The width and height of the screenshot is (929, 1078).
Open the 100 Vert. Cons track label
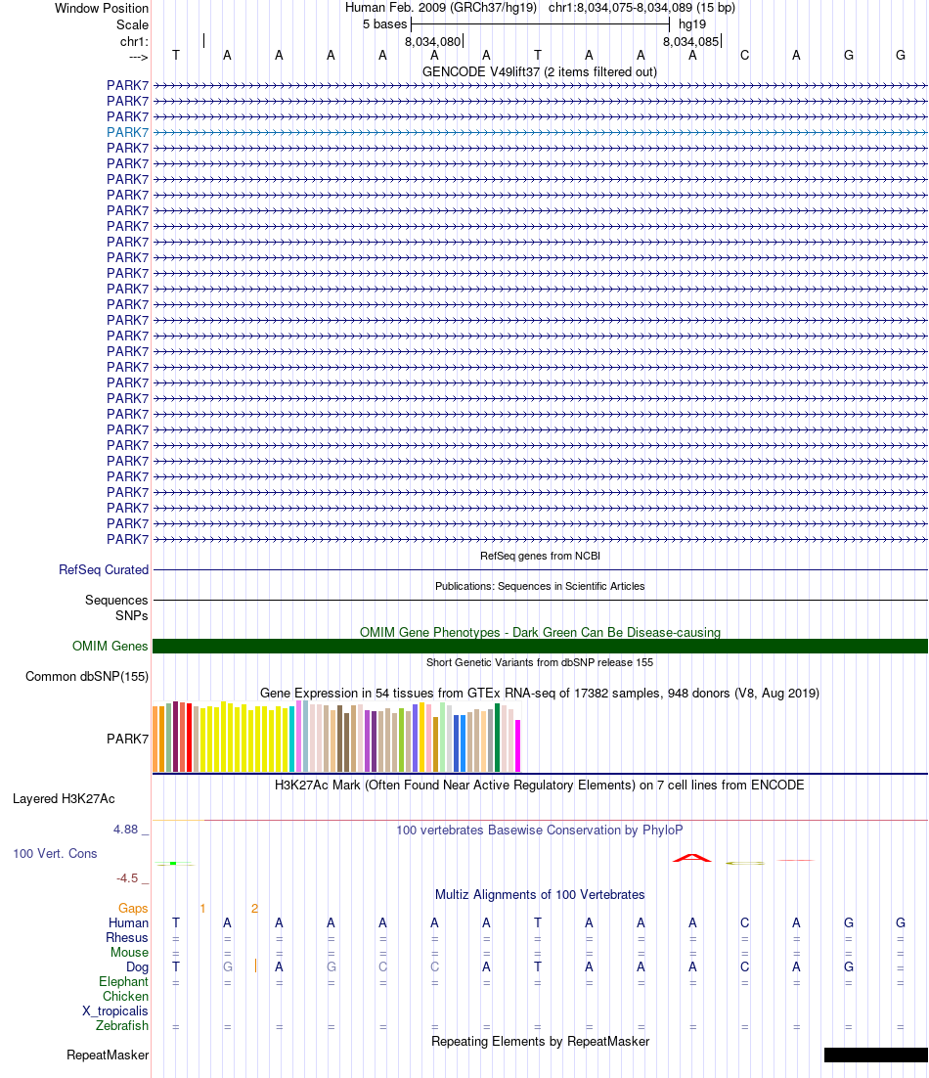[55, 853]
